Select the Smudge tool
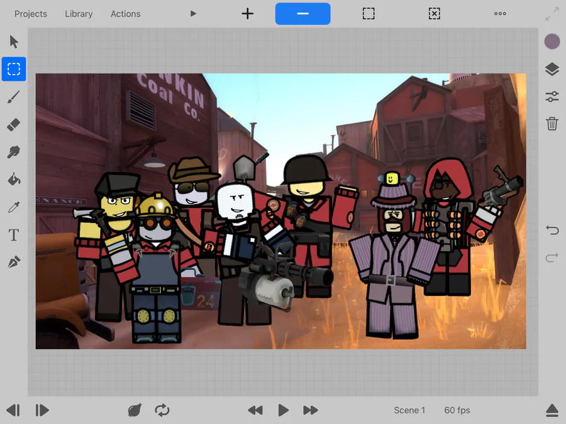The image size is (566, 424). 14,152
